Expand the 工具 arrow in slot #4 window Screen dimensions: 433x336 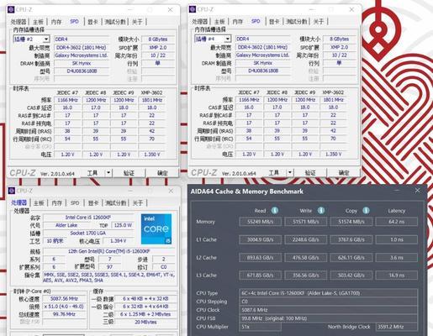coord(290,172)
